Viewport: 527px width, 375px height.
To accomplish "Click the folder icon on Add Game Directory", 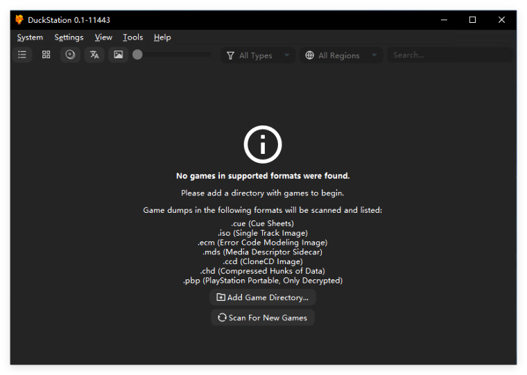I will click(221, 297).
